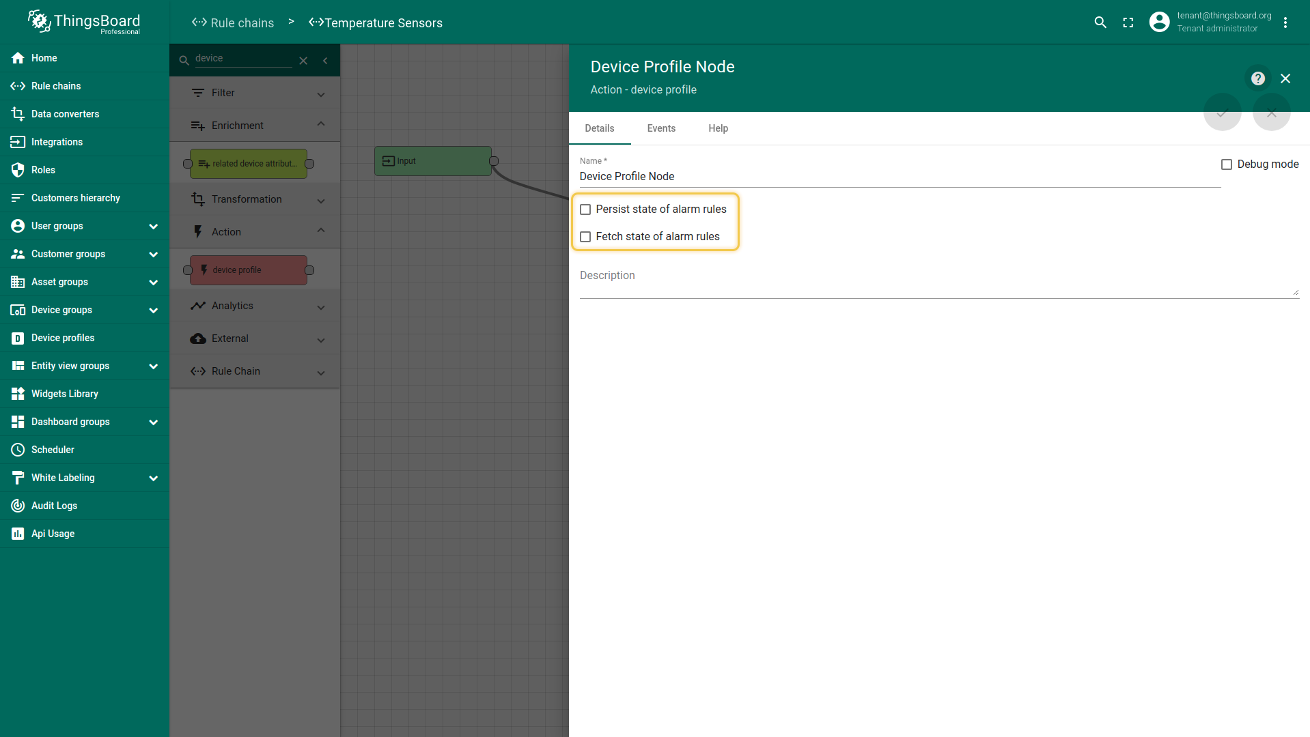Screen dimensions: 1310x737
Task: Switch to the Details tab
Action: click(600, 128)
